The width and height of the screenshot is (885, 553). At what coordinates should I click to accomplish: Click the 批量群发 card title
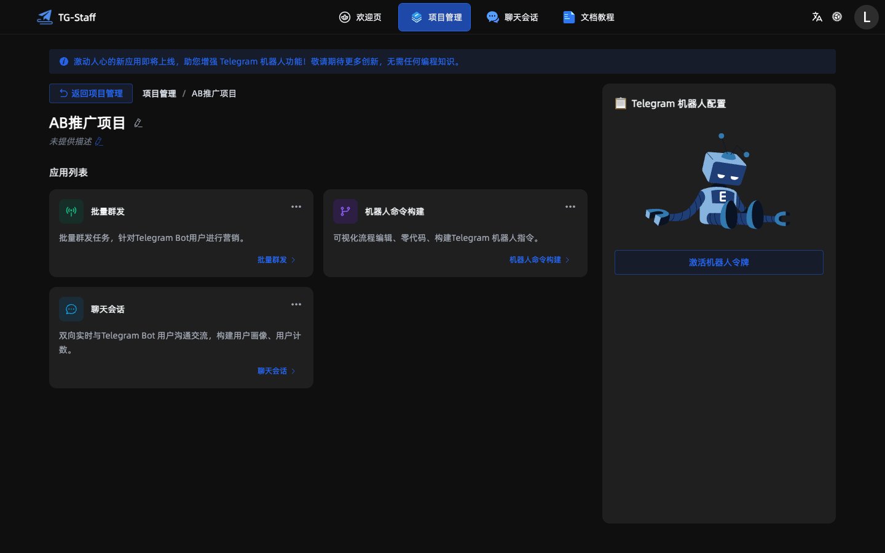coord(108,211)
